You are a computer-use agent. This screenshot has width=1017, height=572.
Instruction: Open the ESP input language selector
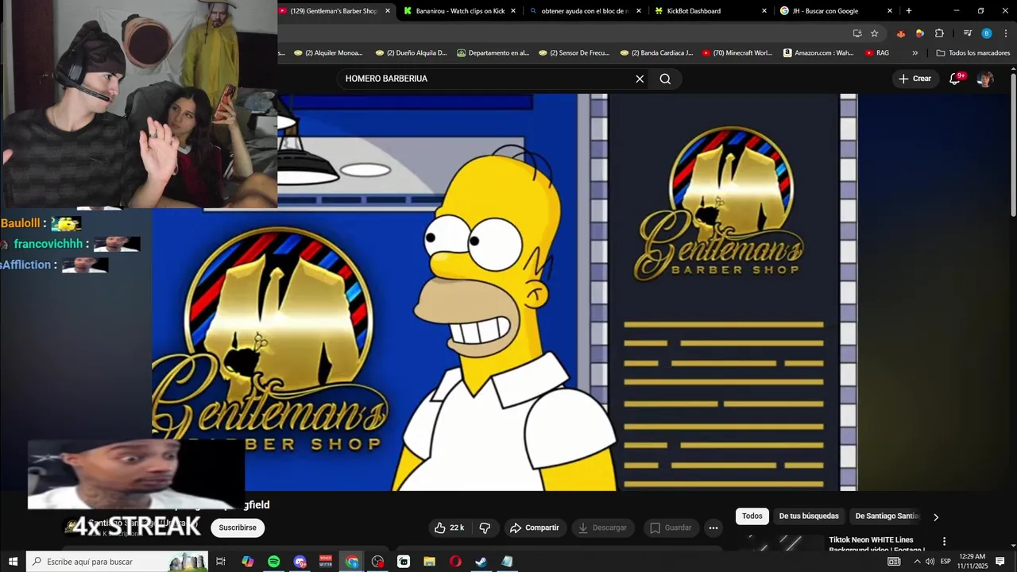pos(945,562)
